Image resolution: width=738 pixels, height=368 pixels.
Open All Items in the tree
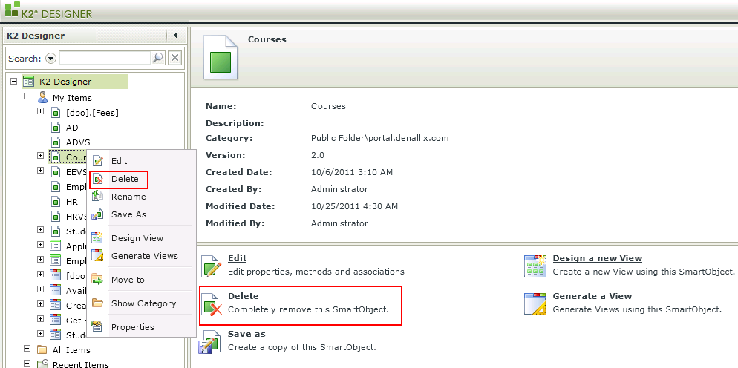[x=71, y=350]
